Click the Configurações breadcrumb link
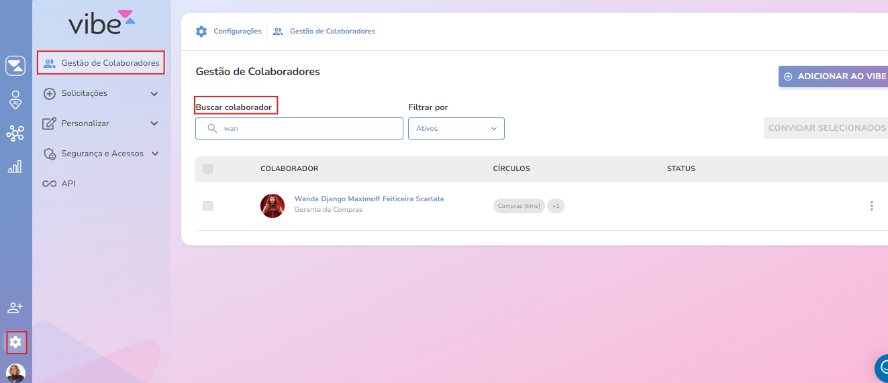This screenshot has height=383, width=888. click(238, 31)
